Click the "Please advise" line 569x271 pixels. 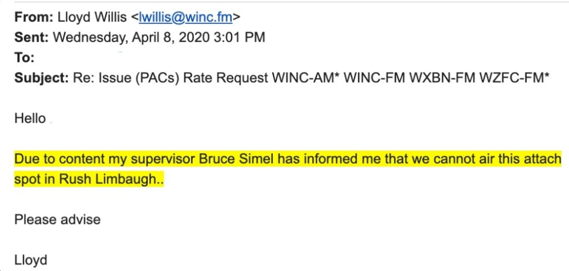57,219
